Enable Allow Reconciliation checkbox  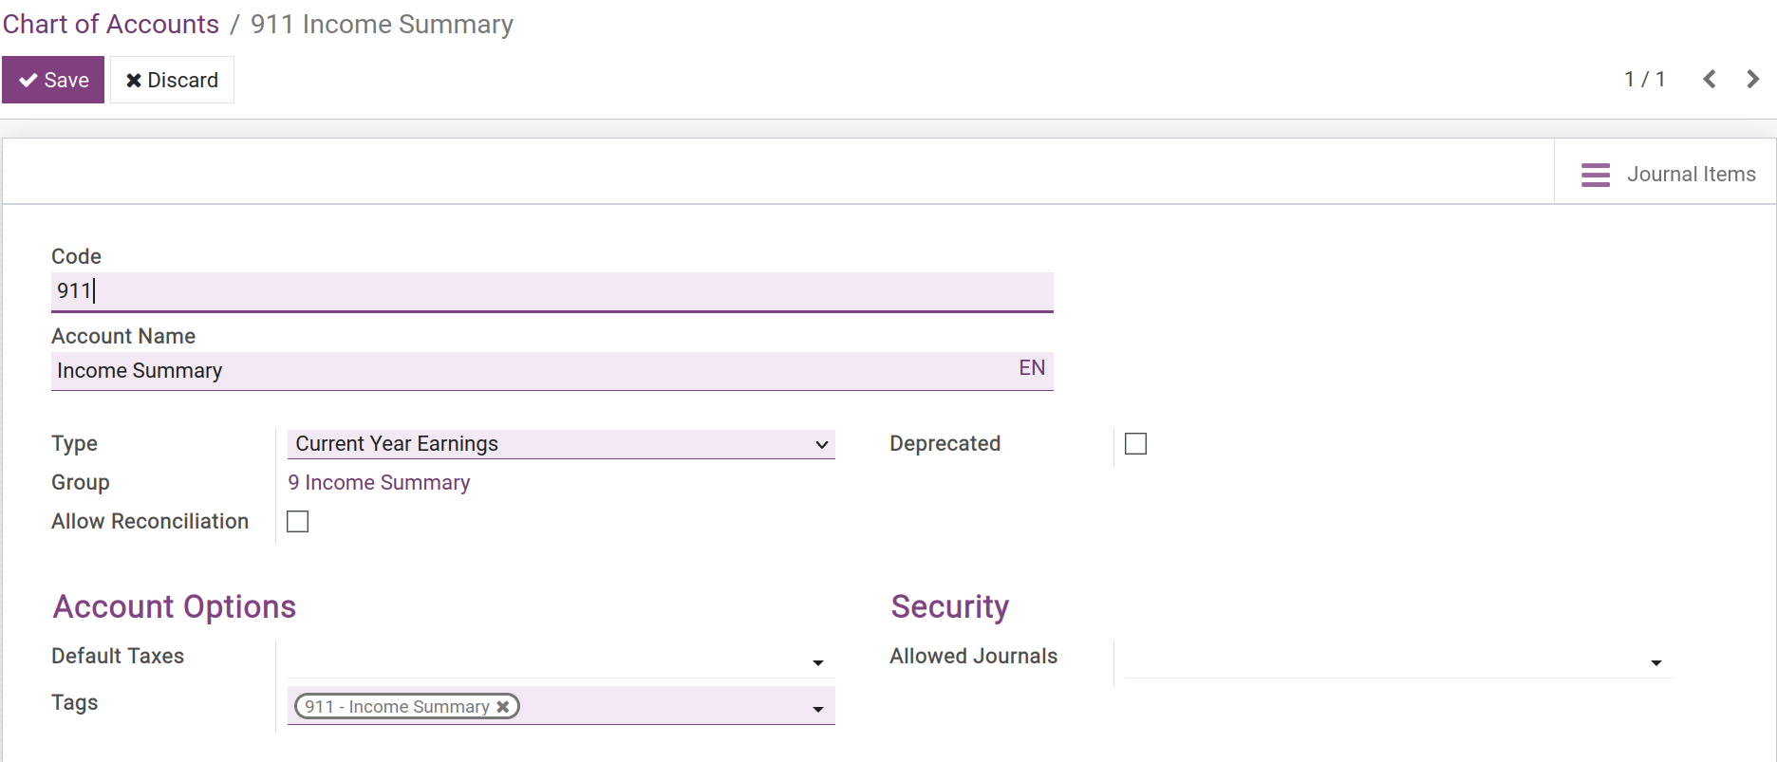(x=298, y=522)
